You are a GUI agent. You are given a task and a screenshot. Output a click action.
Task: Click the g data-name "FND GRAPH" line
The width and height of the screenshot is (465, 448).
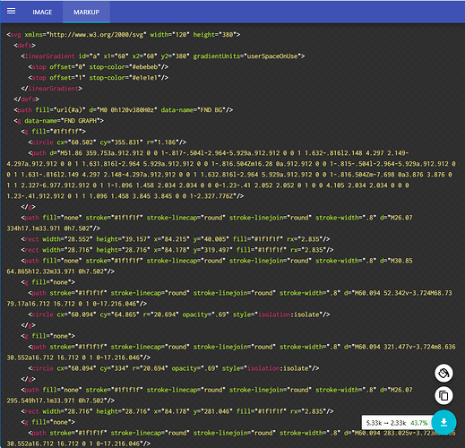point(58,121)
